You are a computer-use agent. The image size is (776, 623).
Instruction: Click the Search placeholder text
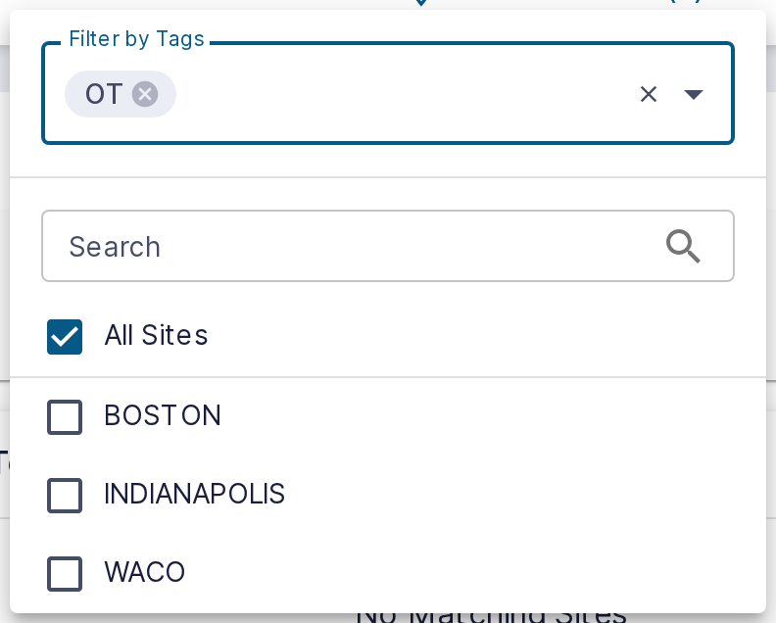point(115,247)
